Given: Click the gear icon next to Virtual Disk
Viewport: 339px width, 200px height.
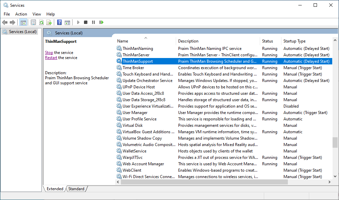Looking at the screenshot, I should (x=119, y=125).
